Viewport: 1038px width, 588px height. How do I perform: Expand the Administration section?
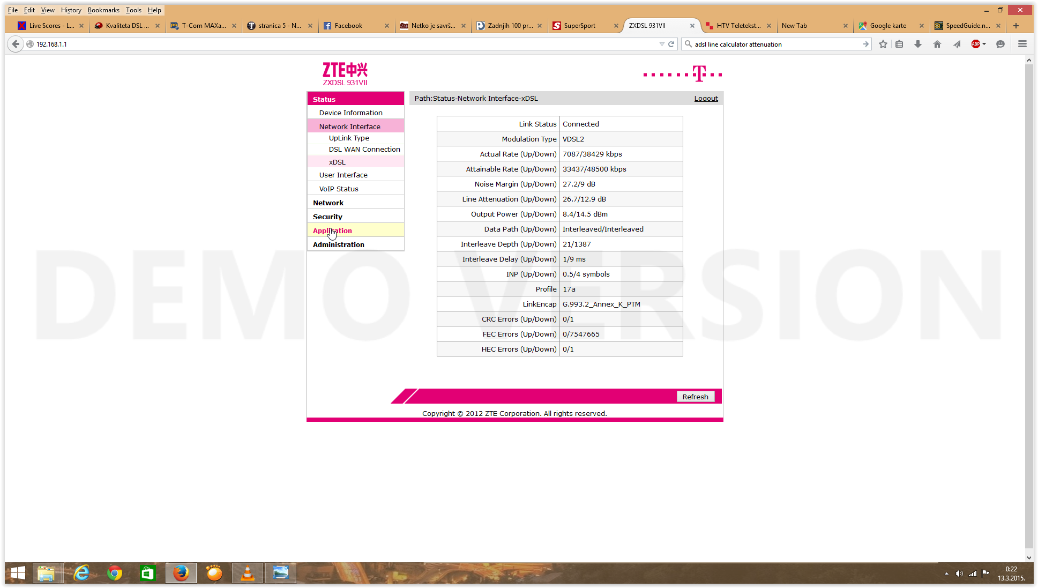coord(338,244)
